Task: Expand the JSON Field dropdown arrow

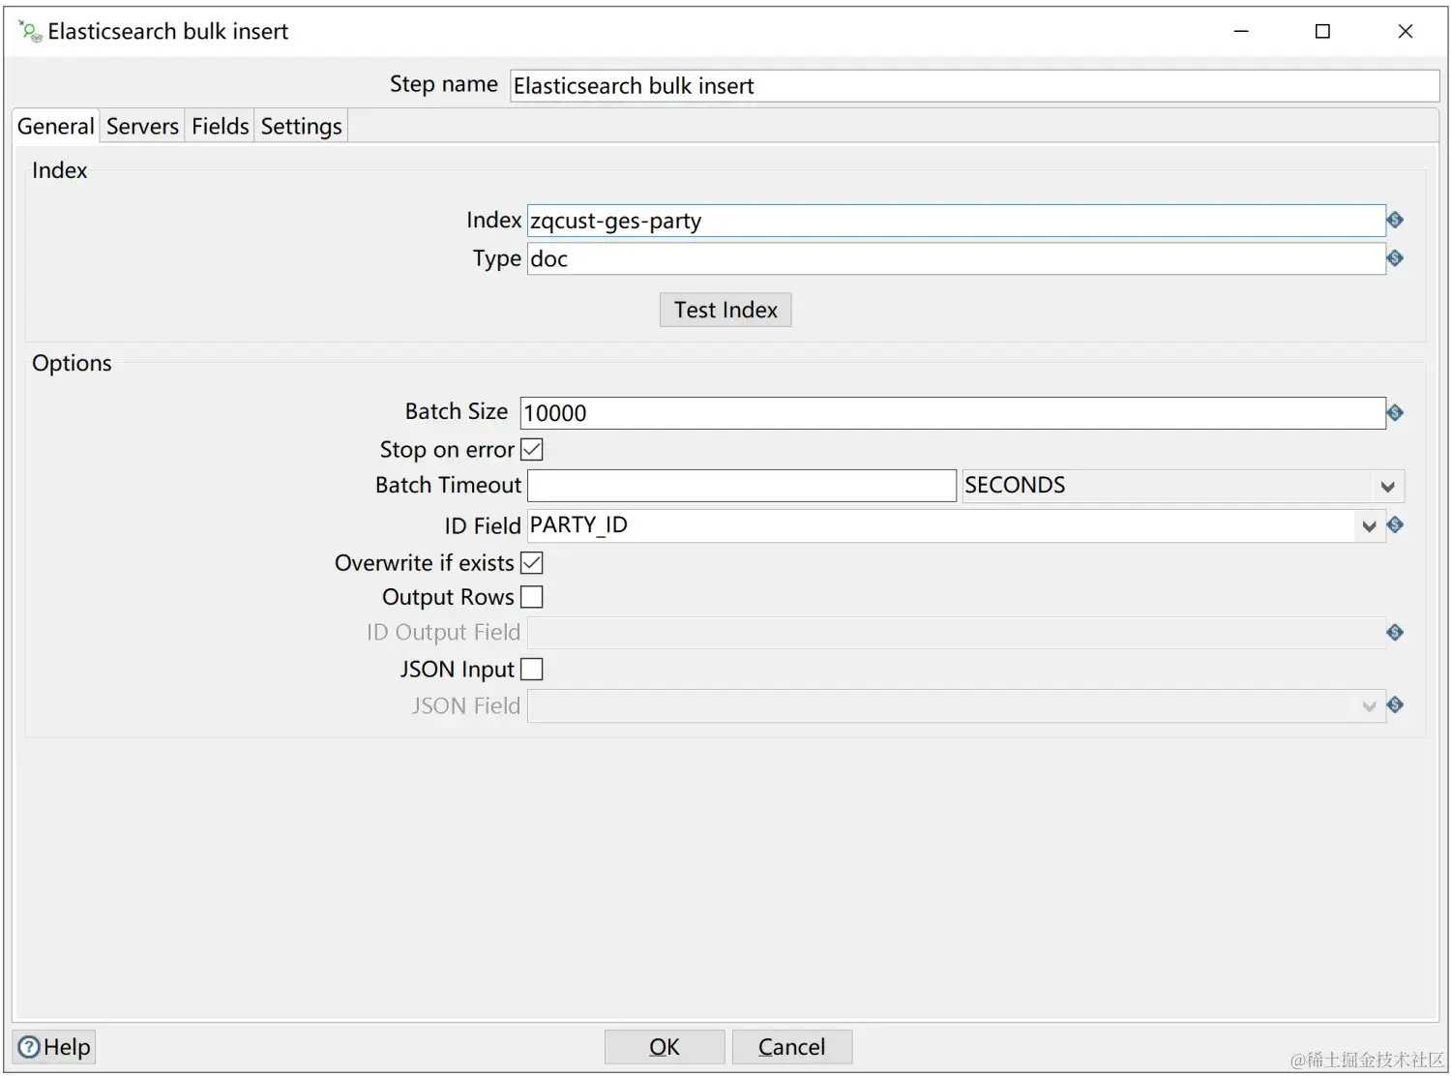Action: coord(1369,706)
